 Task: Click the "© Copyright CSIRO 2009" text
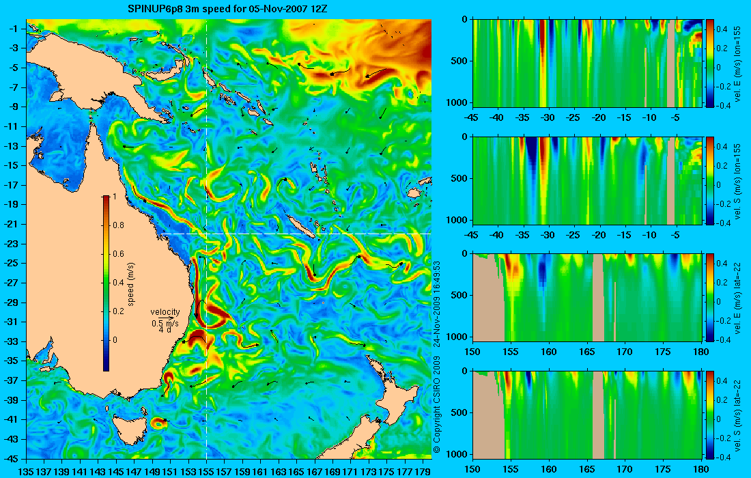[x=436, y=405]
